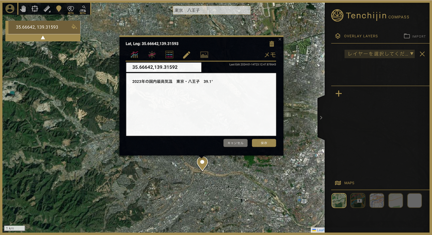Open the image attachment icon
The height and width of the screenshot is (235, 432).
[204, 54]
